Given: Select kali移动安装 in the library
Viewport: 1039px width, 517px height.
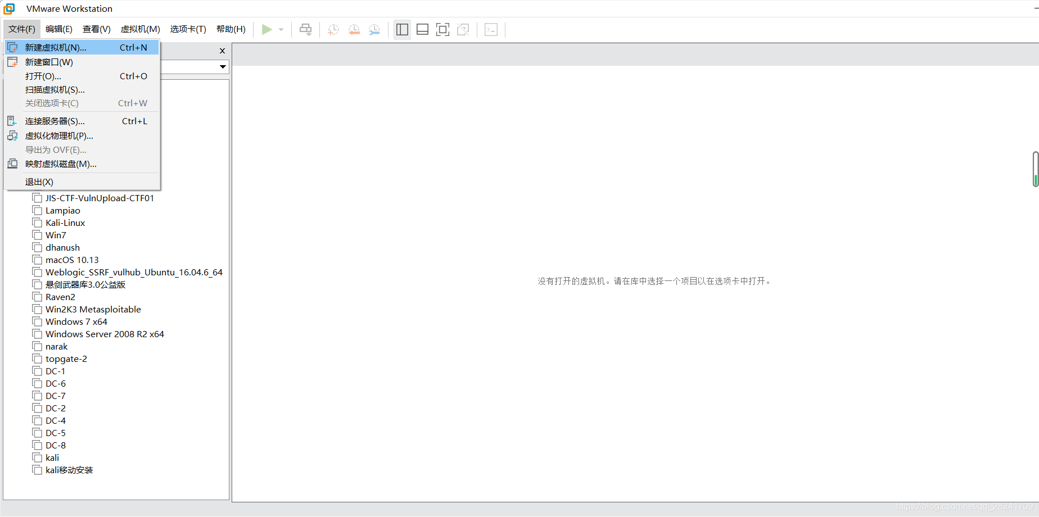Looking at the screenshot, I should click(69, 470).
